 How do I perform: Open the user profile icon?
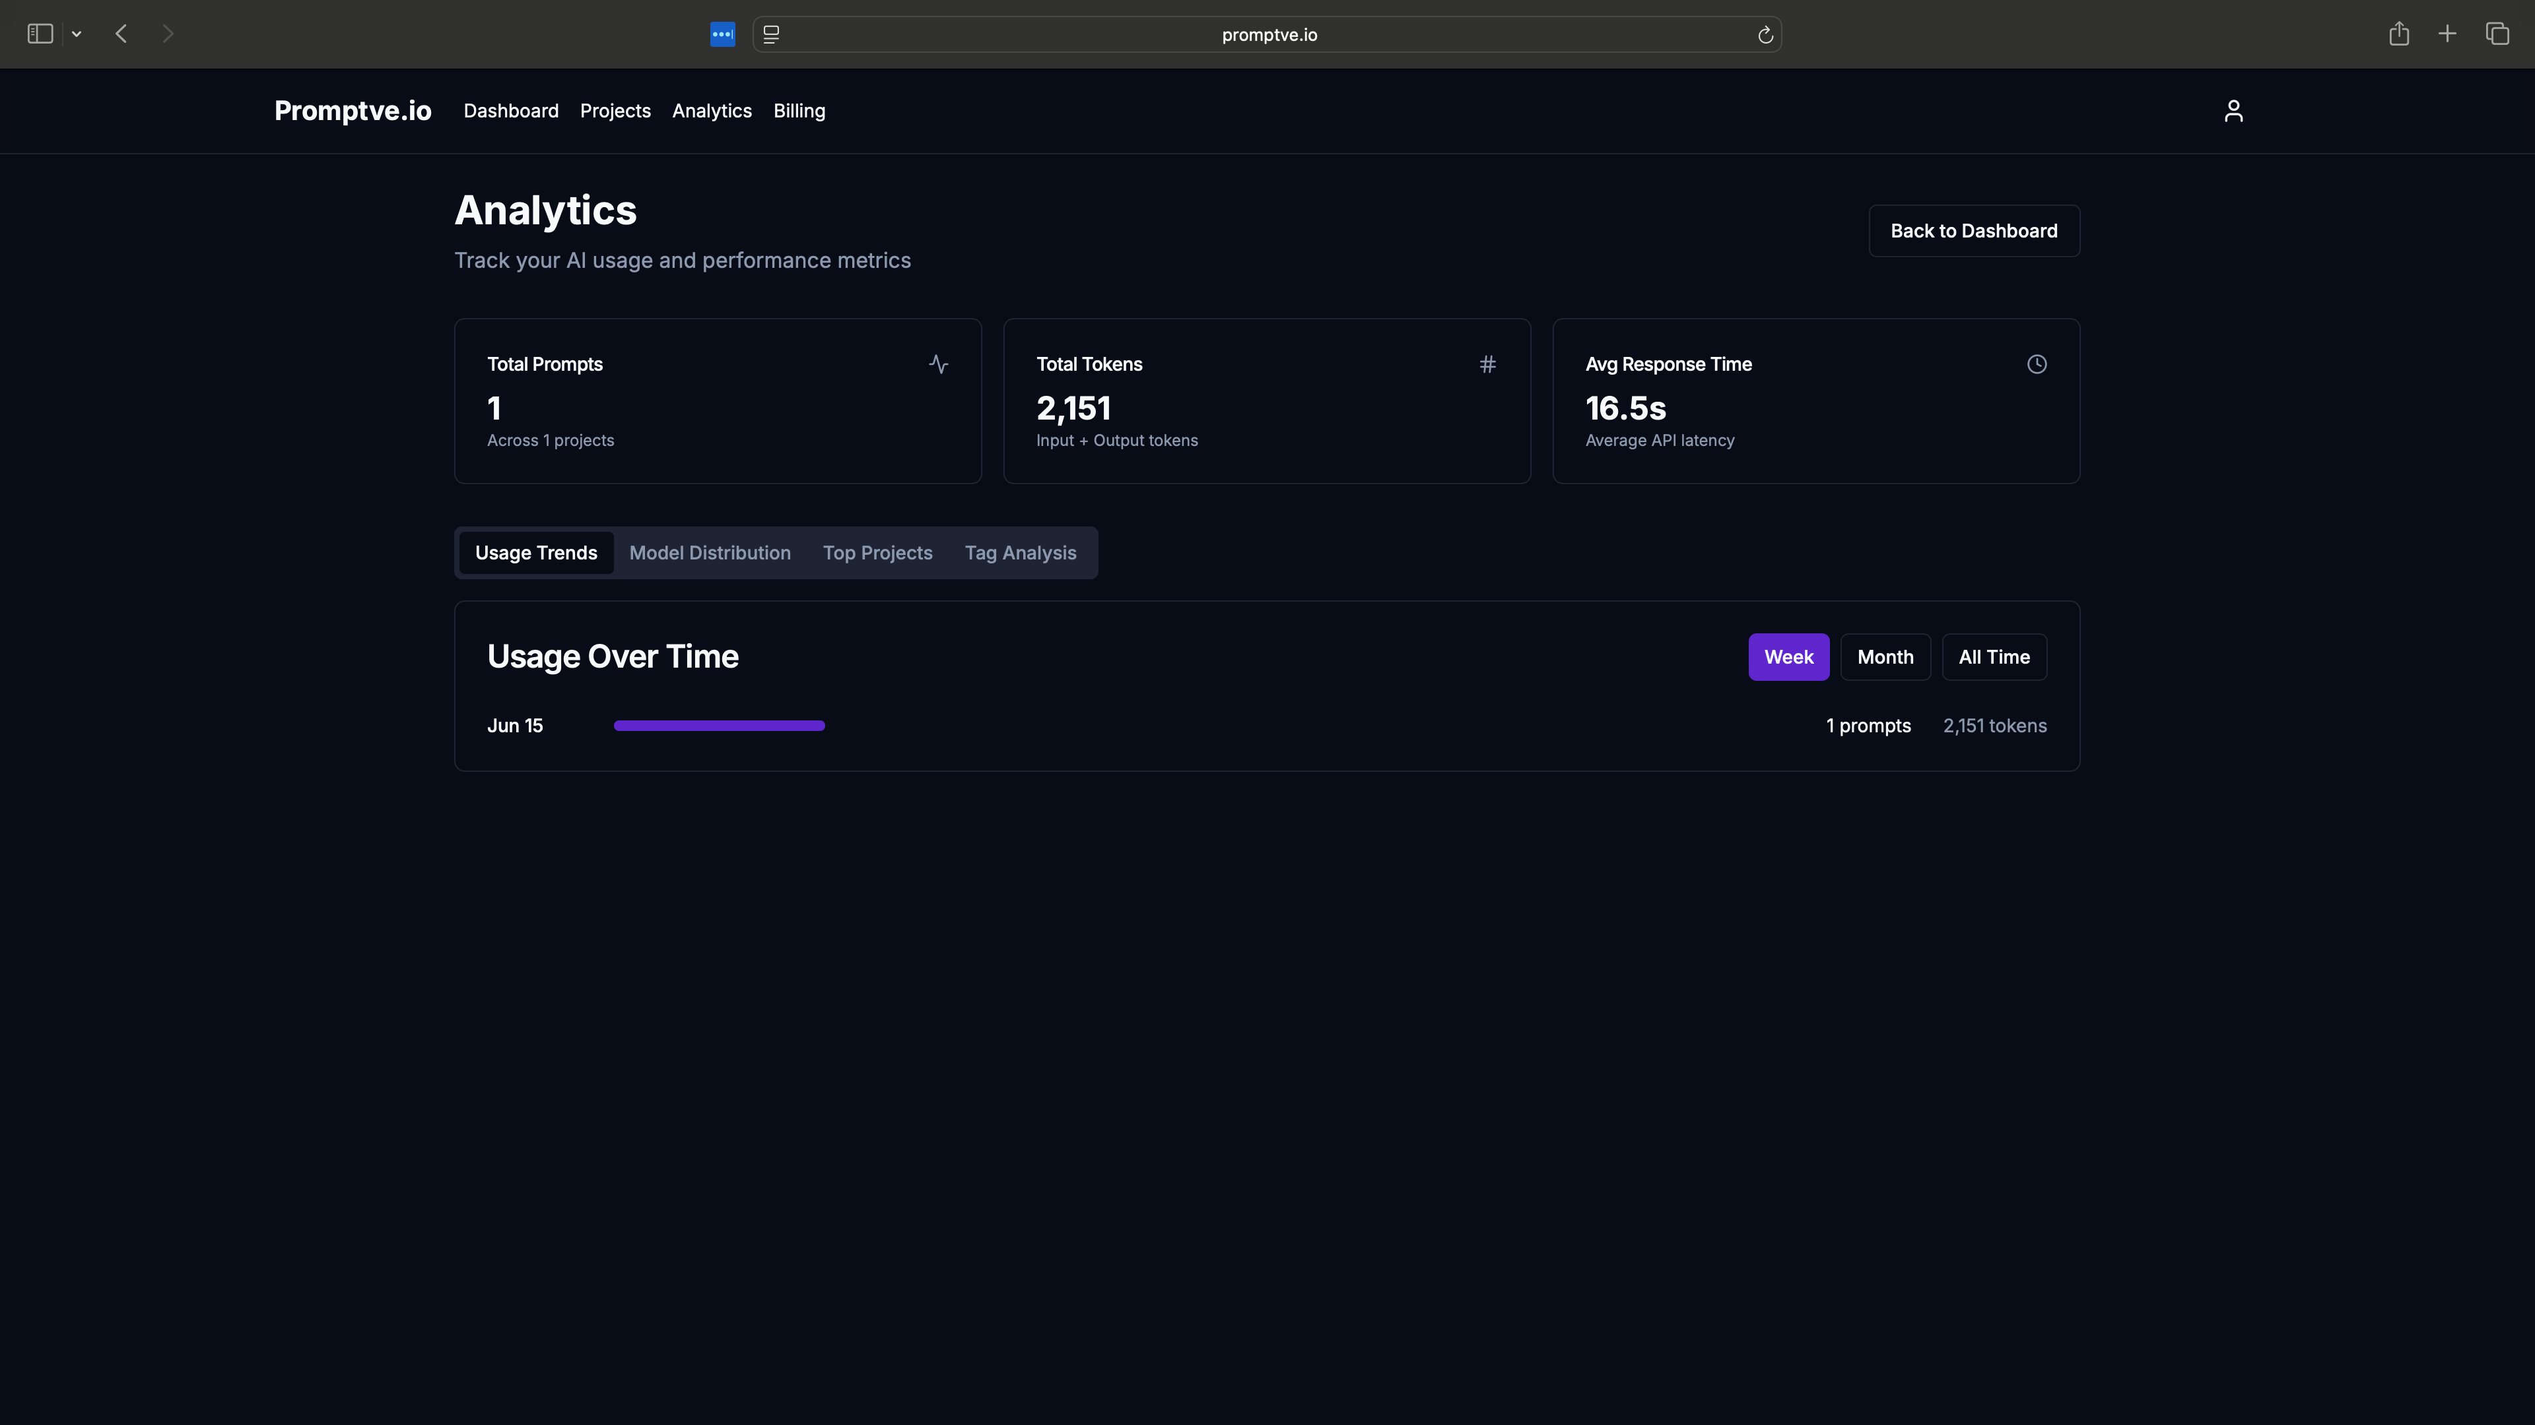[2233, 111]
